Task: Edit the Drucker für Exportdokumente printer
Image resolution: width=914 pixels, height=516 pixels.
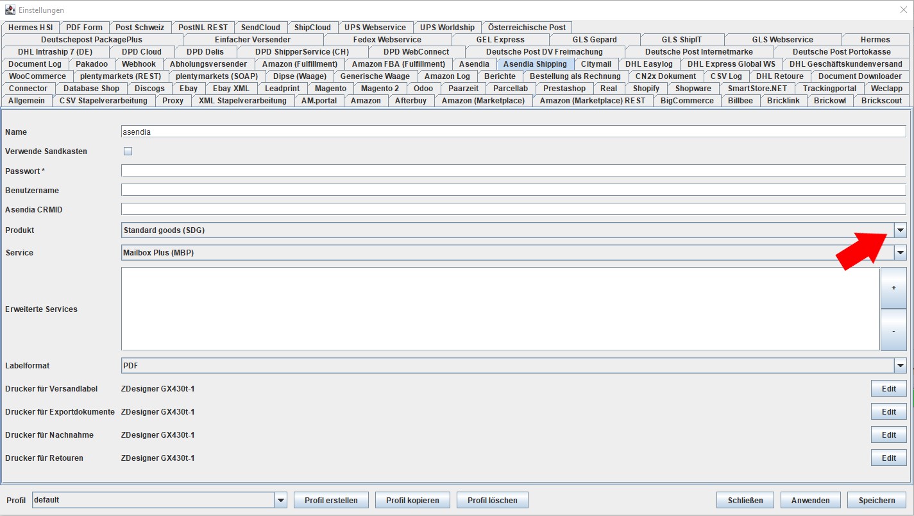Action: (888, 411)
